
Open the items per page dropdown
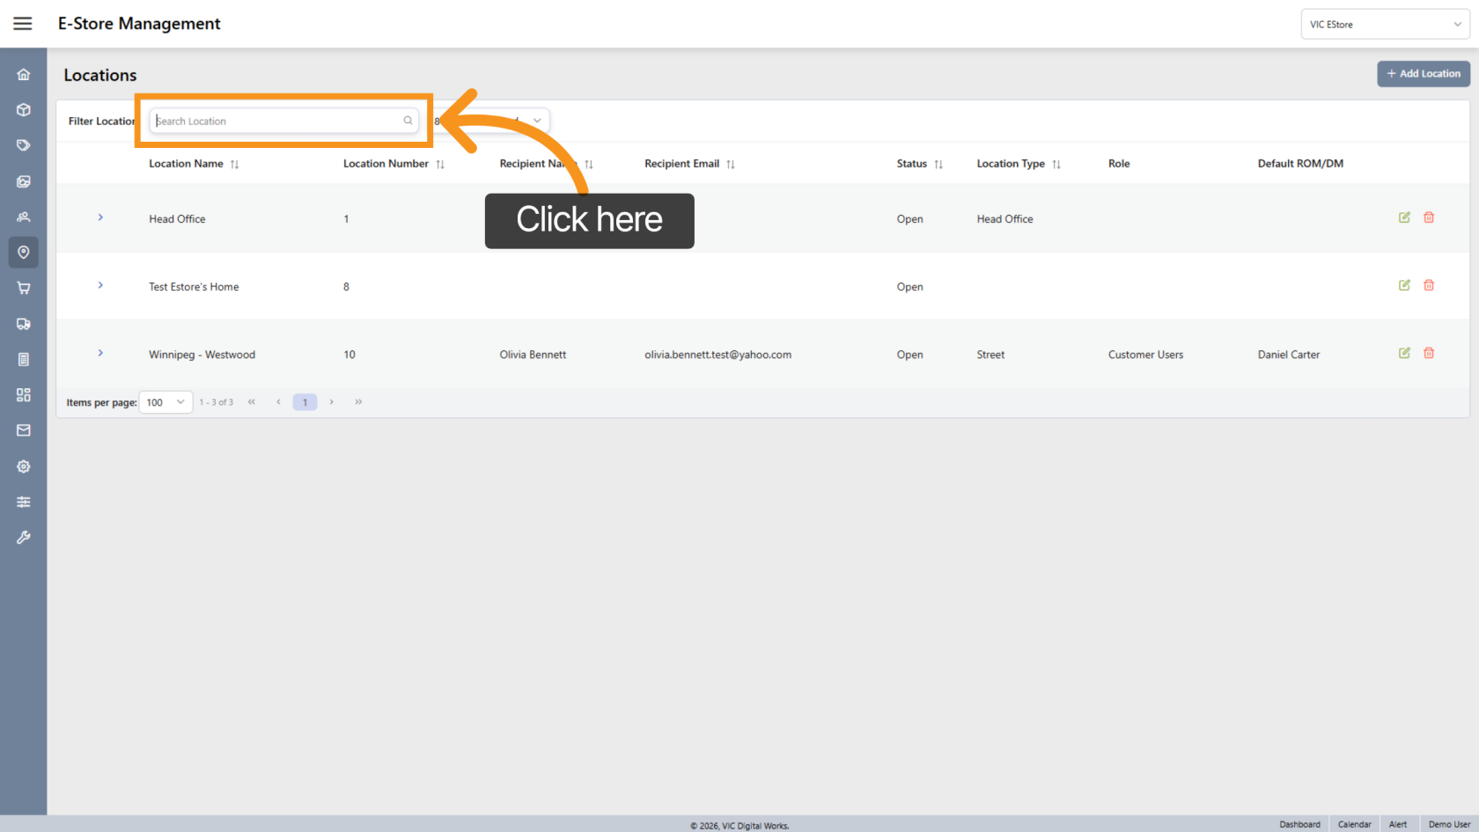coord(166,402)
